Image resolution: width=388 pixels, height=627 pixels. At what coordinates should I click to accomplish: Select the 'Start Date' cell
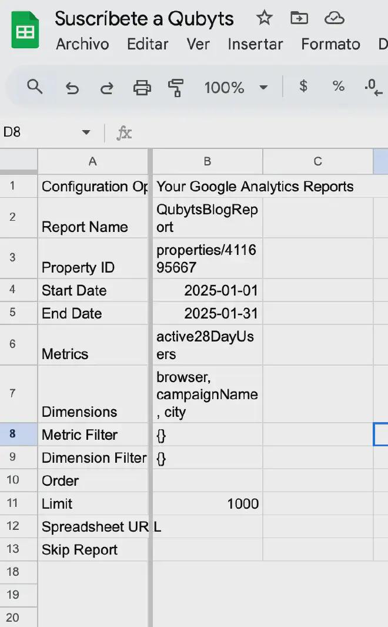[93, 290]
